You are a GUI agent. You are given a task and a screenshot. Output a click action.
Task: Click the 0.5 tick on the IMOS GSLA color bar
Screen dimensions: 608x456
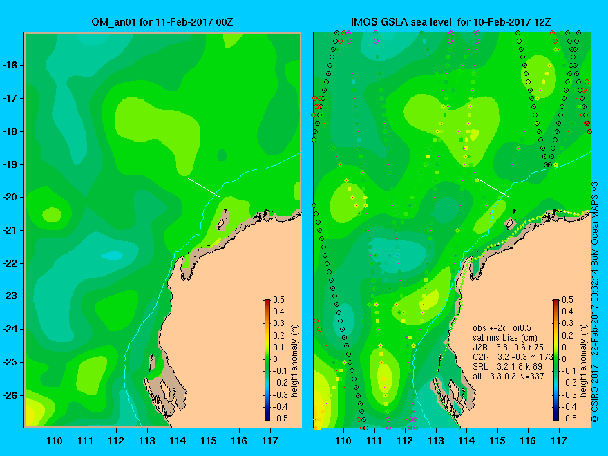568,300
